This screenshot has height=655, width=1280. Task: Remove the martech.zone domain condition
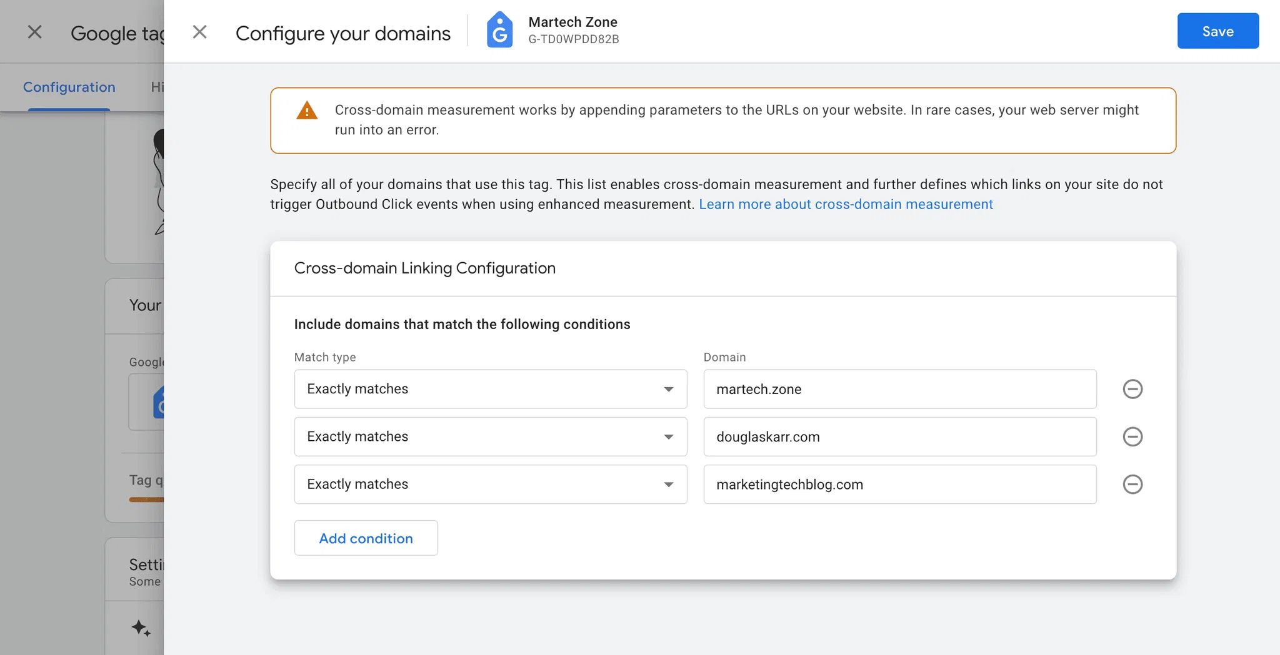tap(1132, 389)
